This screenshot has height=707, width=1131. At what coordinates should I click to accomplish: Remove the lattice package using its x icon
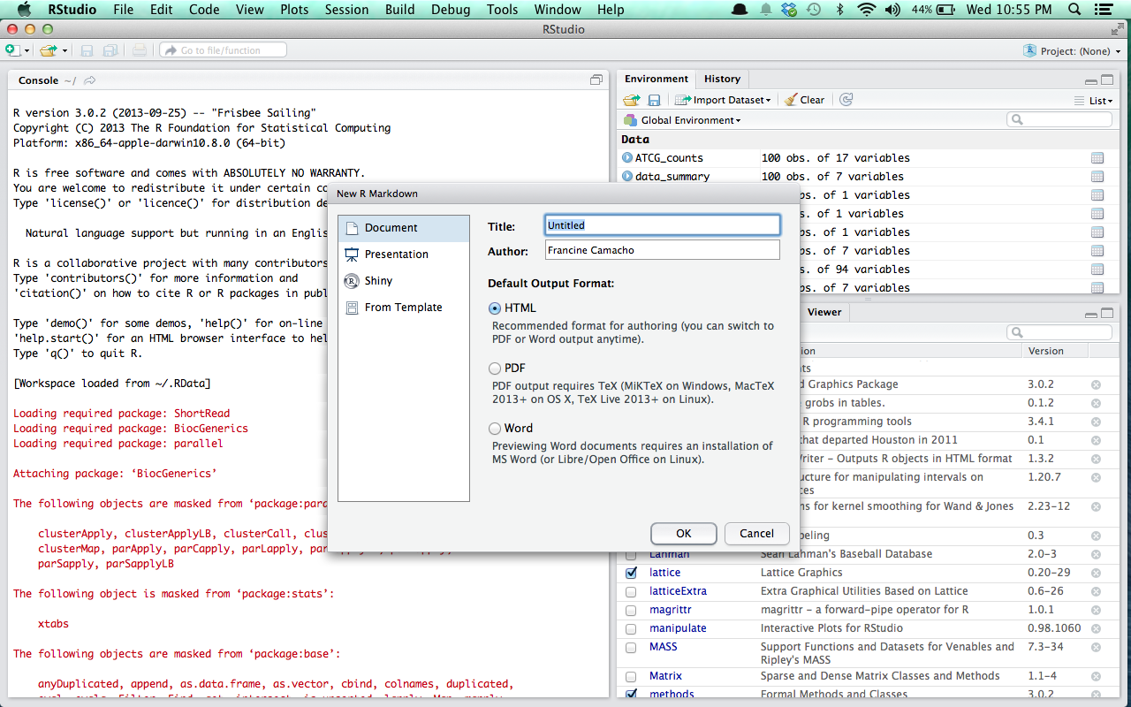pyautogui.click(x=1096, y=573)
